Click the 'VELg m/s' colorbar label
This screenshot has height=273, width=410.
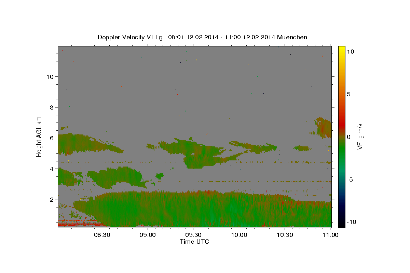(x=360, y=136)
